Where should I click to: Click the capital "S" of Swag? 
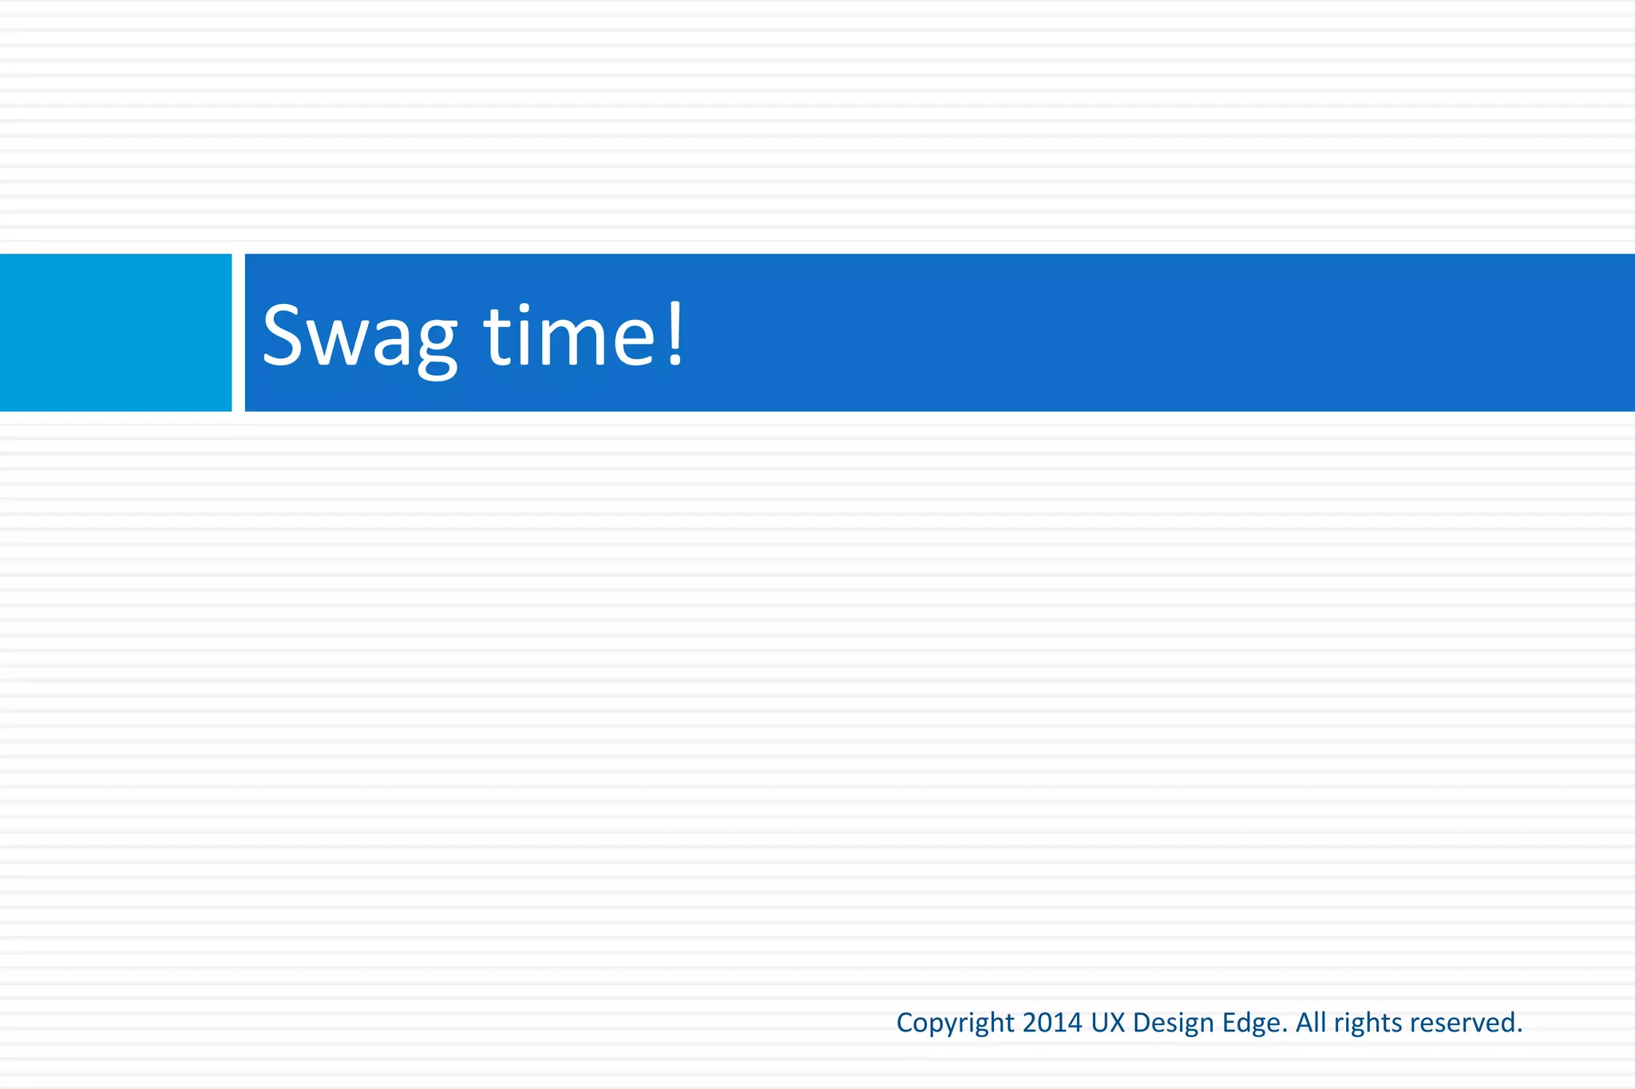[x=280, y=335]
